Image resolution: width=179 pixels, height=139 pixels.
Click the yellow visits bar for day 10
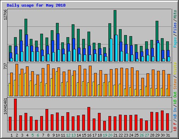coord(57,84)
